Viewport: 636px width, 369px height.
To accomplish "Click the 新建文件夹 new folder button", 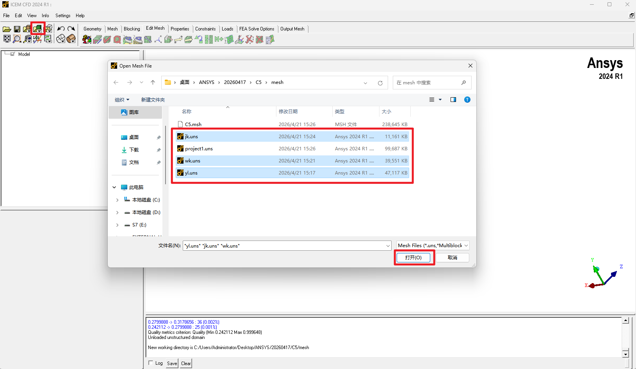I will click(x=153, y=100).
